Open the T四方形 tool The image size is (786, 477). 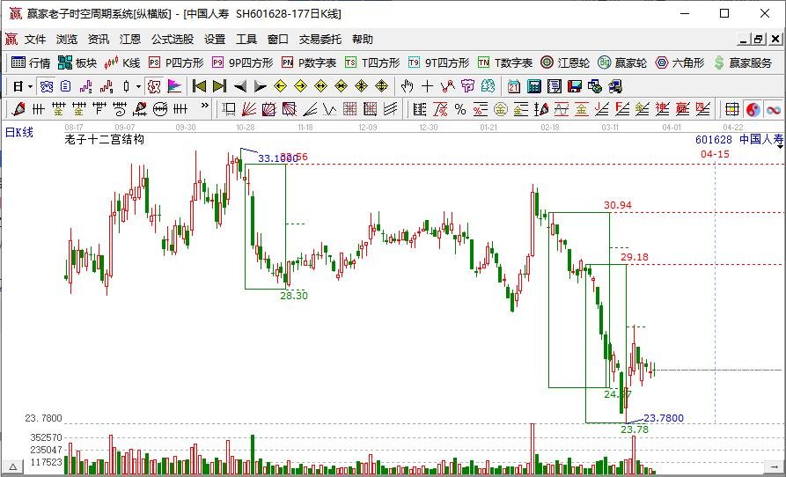pyautogui.click(x=372, y=62)
